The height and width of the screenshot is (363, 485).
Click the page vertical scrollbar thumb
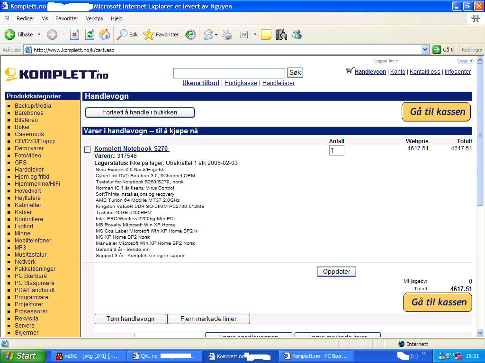point(480,134)
